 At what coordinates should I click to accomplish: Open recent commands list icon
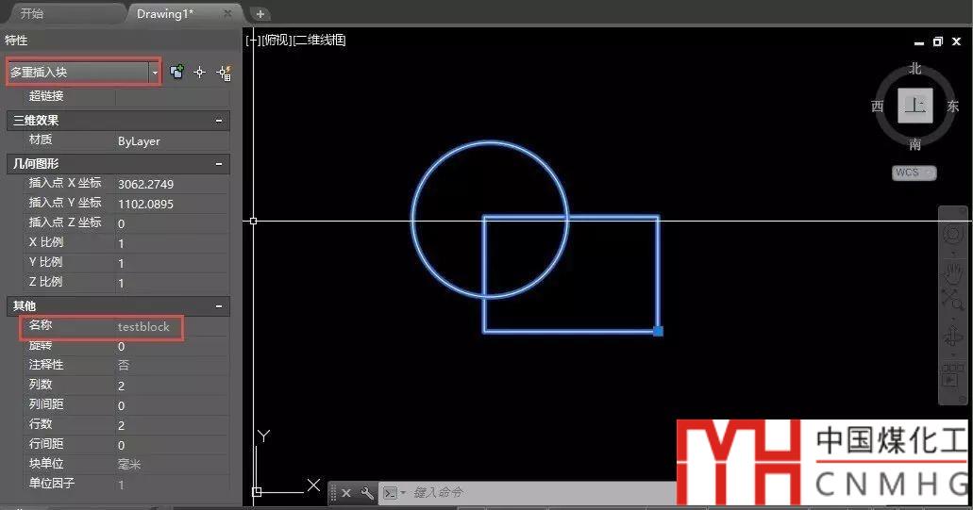(393, 493)
